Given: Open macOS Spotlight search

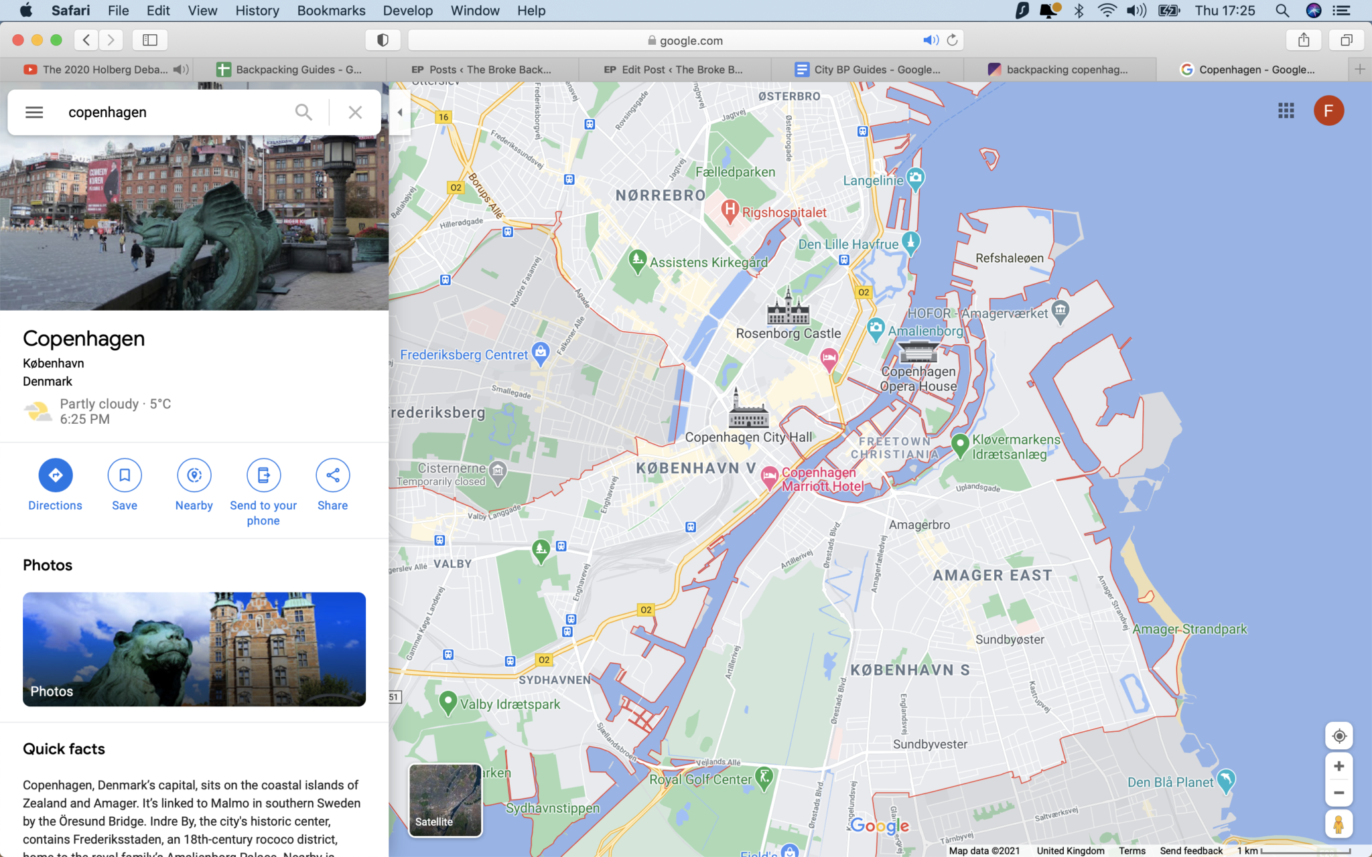Looking at the screenshot, I should [x=1282, y=11].
